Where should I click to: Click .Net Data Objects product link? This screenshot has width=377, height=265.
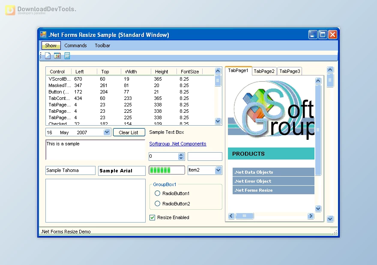click(x=273, y=172)
